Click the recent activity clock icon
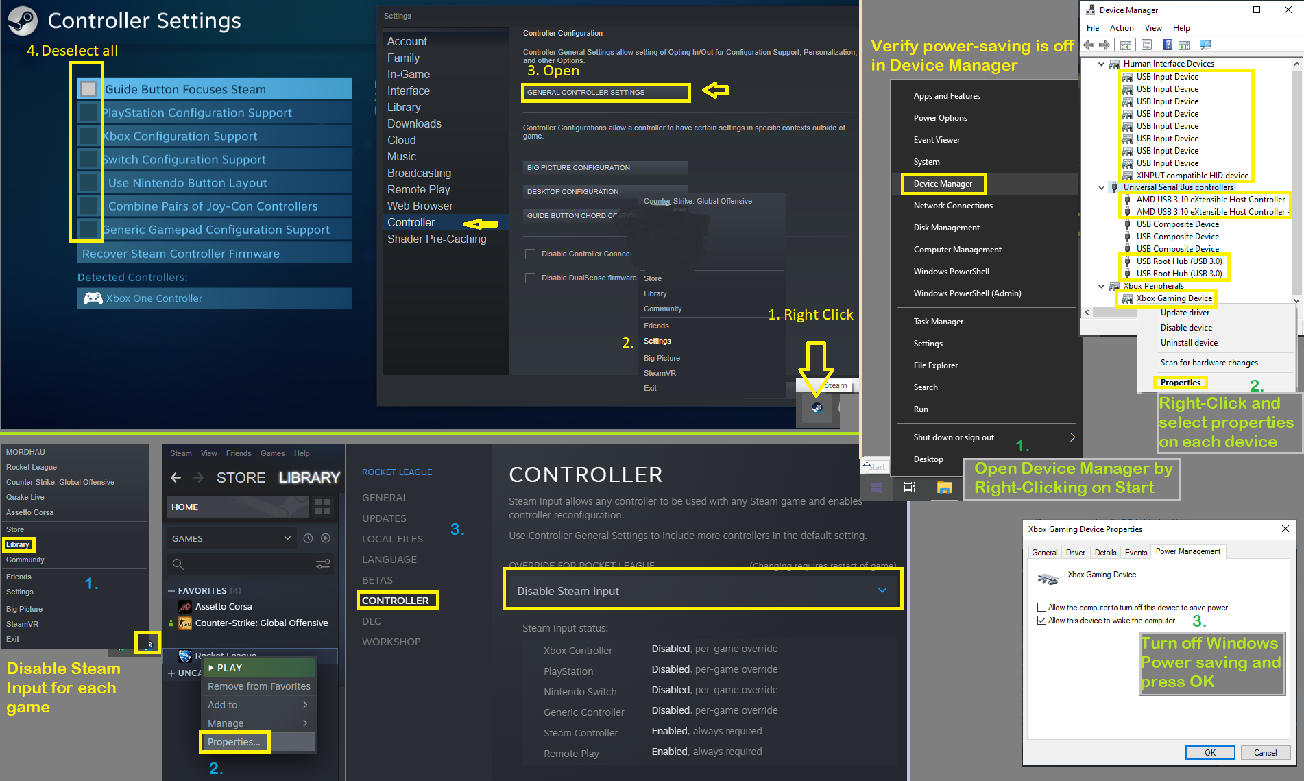The width and height of the screenshot is (1304, 781). (308, 538)
